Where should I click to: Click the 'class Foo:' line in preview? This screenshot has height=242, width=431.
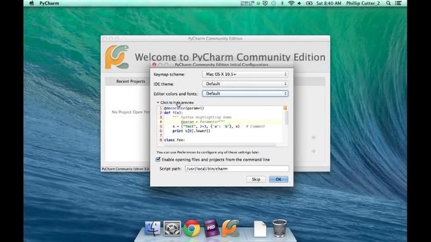click(x=174, y=140)
